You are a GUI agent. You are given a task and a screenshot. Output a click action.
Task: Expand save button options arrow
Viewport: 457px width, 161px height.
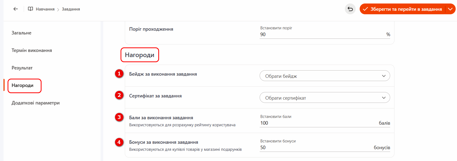(450, 9)
